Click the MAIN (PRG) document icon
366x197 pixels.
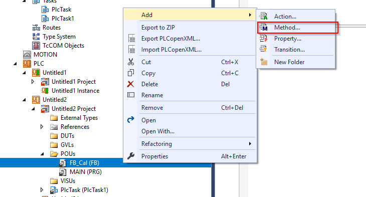(63, 172)
